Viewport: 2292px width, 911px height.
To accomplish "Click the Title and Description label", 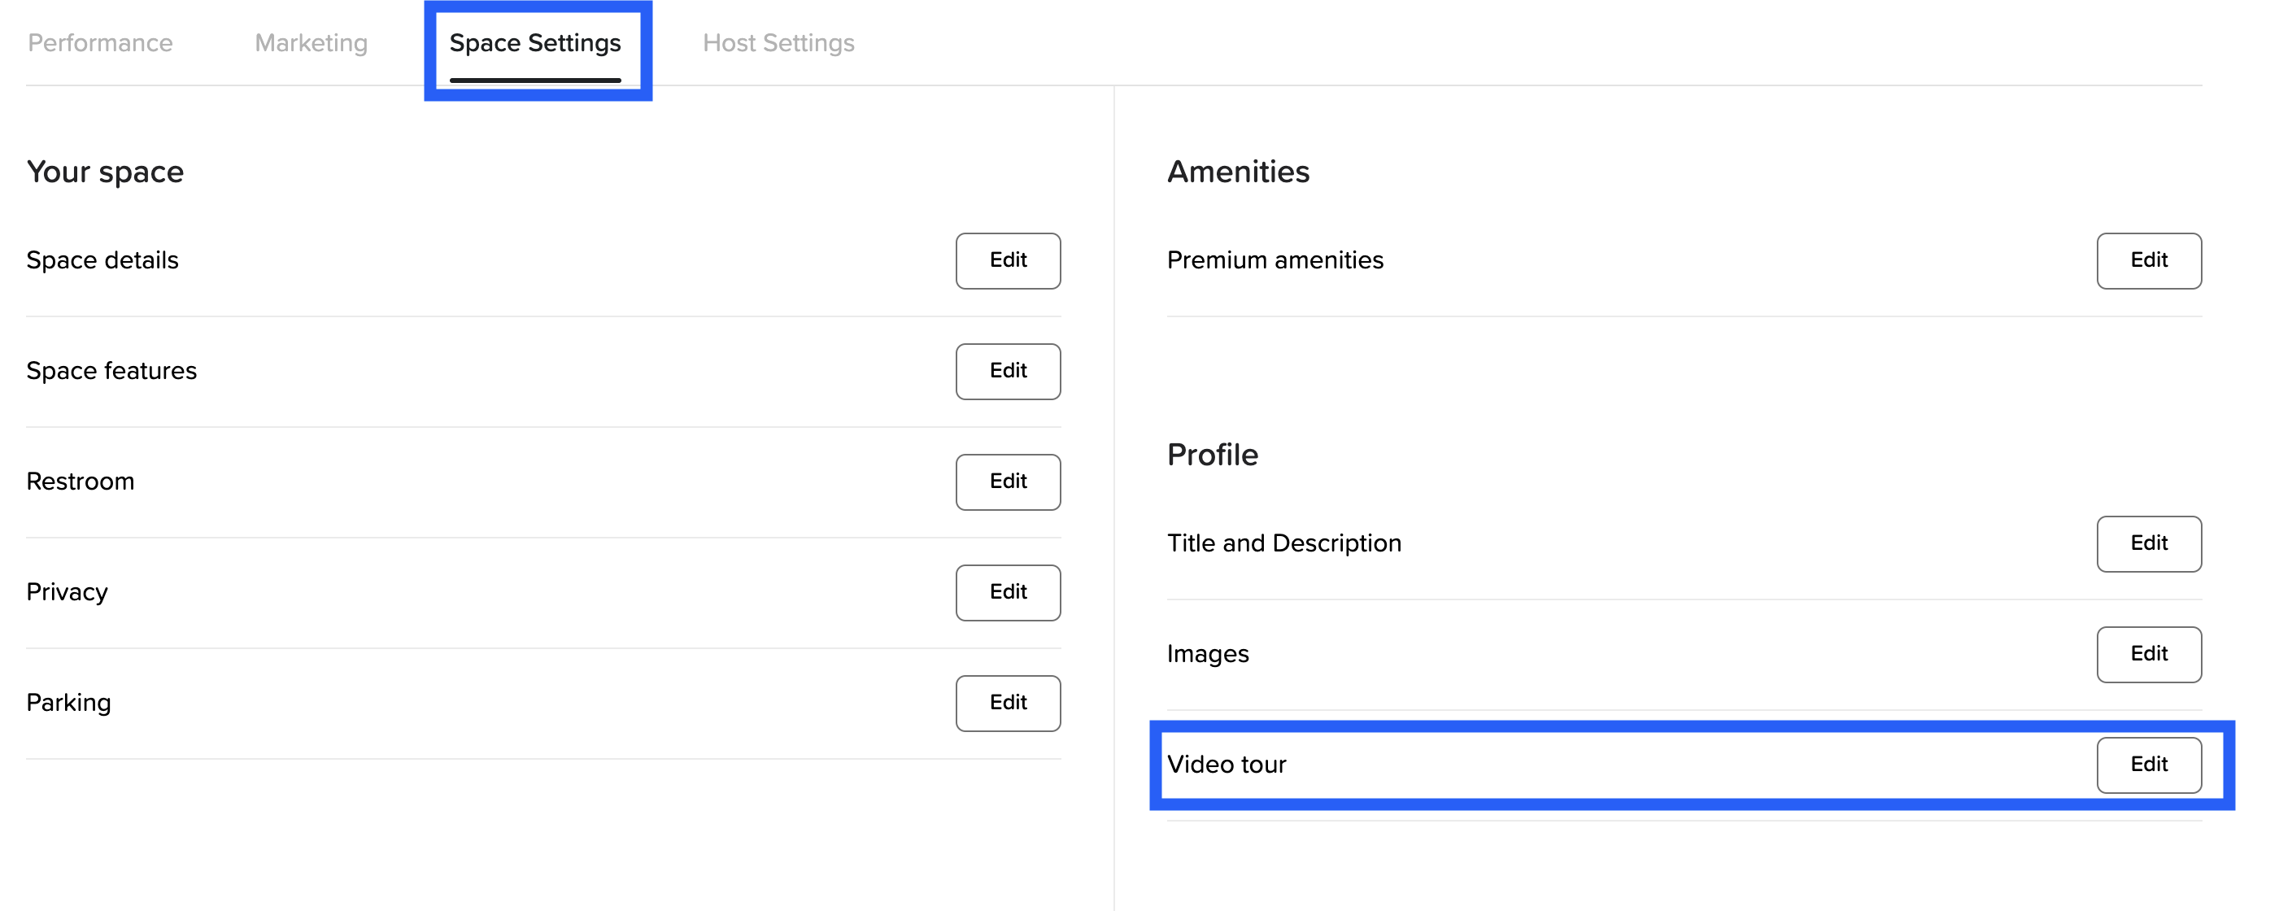I will [x=1283, y=543].
